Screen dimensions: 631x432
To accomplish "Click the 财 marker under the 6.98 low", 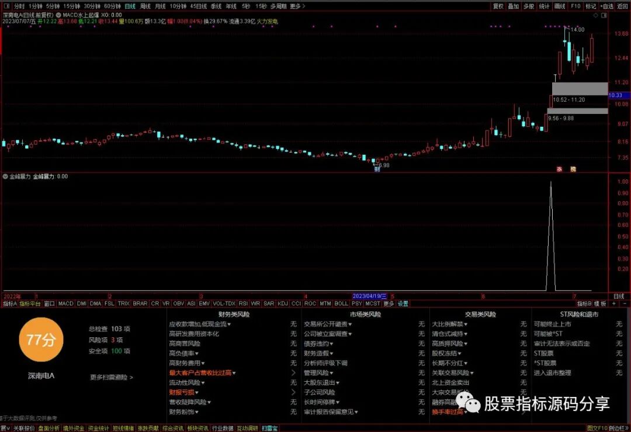I will (377, 170).
